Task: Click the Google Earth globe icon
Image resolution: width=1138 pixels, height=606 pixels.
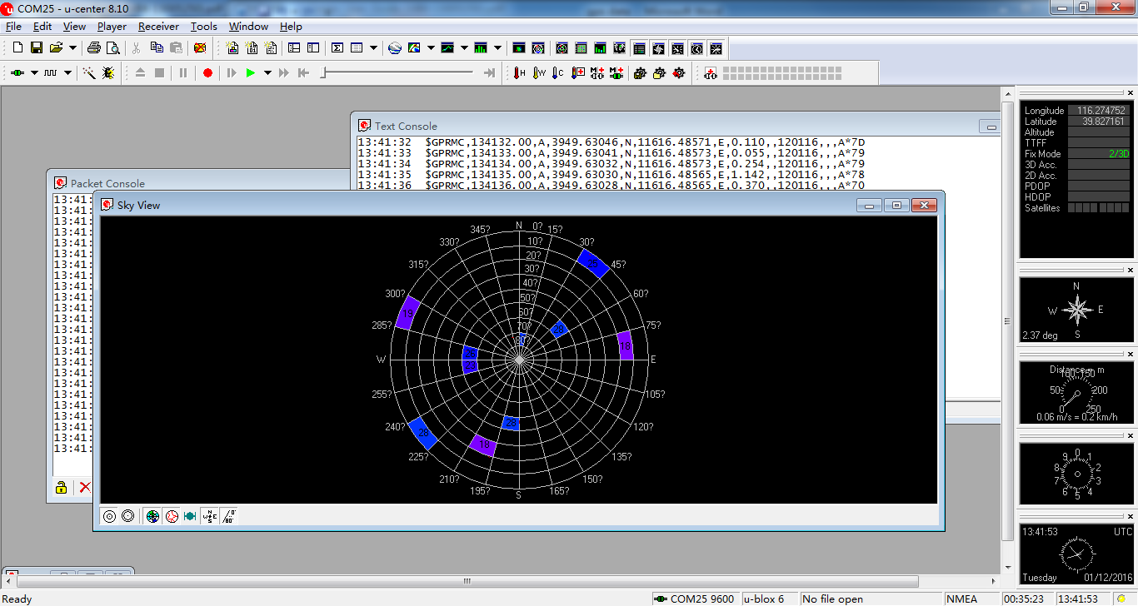Action: point(395,48)
